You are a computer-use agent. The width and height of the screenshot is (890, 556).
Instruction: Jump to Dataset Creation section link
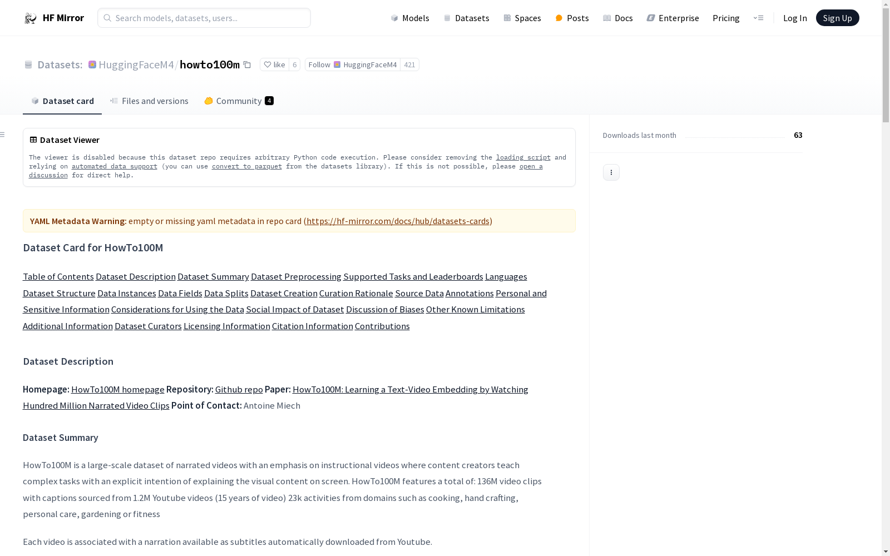[284, 294]
